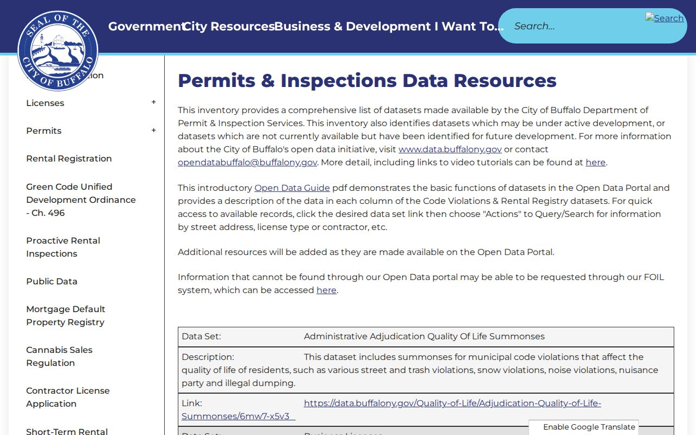Open the Government menu
The image size is (696, 435).
tap(146, 26)
